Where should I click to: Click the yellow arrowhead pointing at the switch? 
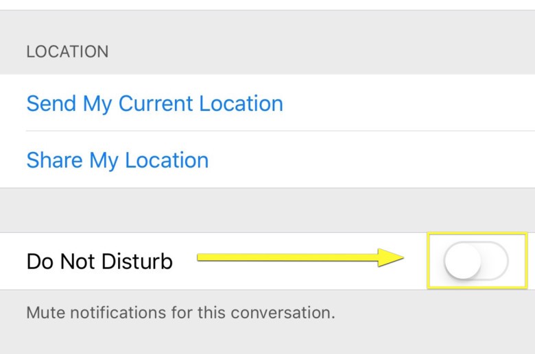[390, 257]
